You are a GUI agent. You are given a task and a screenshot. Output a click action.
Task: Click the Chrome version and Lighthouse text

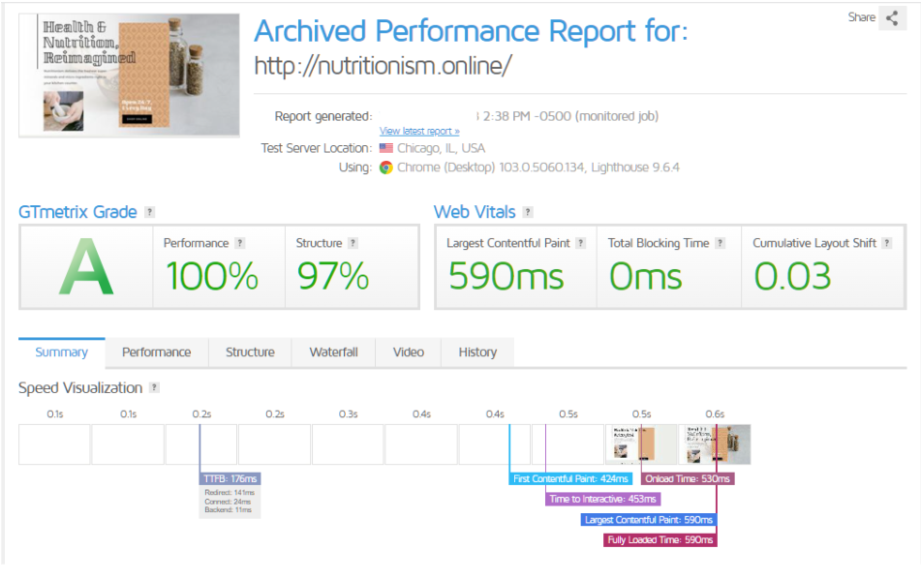(538, 168)
